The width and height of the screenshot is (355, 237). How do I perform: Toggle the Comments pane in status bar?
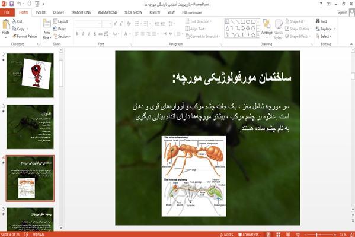(x=248, y=235)
